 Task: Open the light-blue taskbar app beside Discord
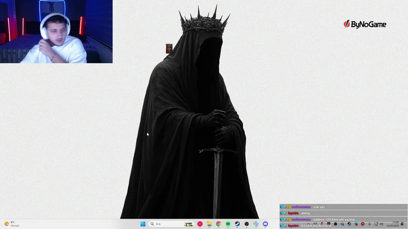[256, 224]
